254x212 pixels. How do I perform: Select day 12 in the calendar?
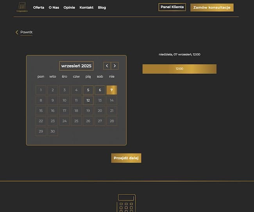coord(88,101)
